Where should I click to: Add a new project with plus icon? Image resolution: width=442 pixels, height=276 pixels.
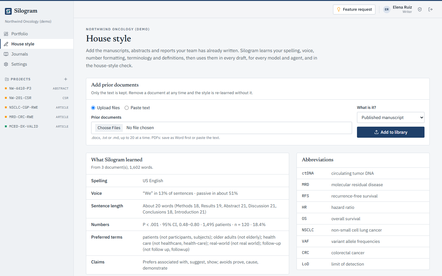(66, 79)
